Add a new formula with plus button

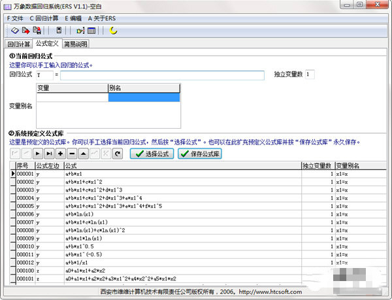coord(61,154)
